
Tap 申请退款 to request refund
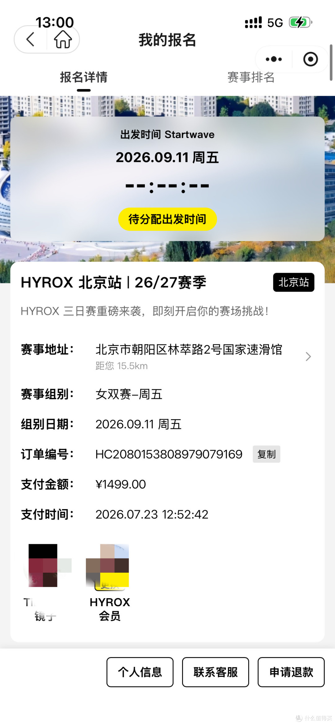point(291,672)
